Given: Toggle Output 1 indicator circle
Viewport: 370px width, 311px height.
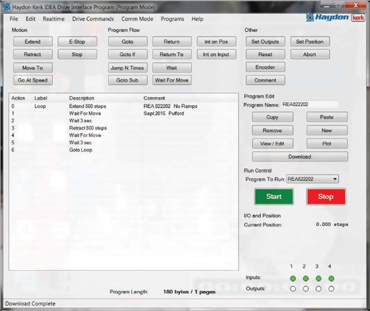Looking at the screenshot, I should click(293, 289).
